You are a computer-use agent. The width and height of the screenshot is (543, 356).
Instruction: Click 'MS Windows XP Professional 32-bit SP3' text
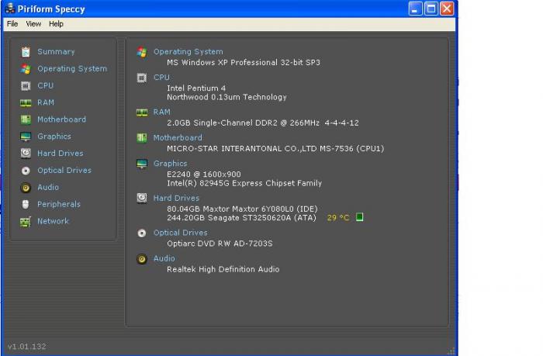[x=244, y=63]
